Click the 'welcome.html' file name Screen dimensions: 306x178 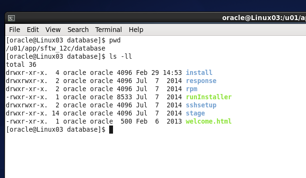(x=208, y=121)
